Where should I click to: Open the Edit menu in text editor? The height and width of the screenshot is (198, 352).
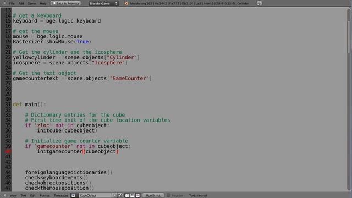point(33,196)
